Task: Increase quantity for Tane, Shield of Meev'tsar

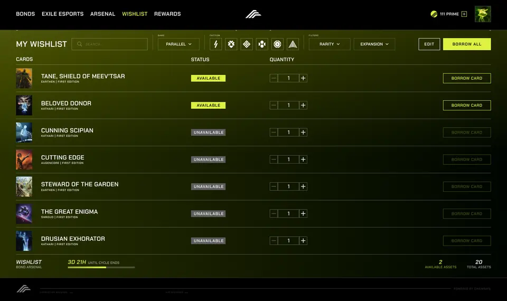Action: point(303,78)
